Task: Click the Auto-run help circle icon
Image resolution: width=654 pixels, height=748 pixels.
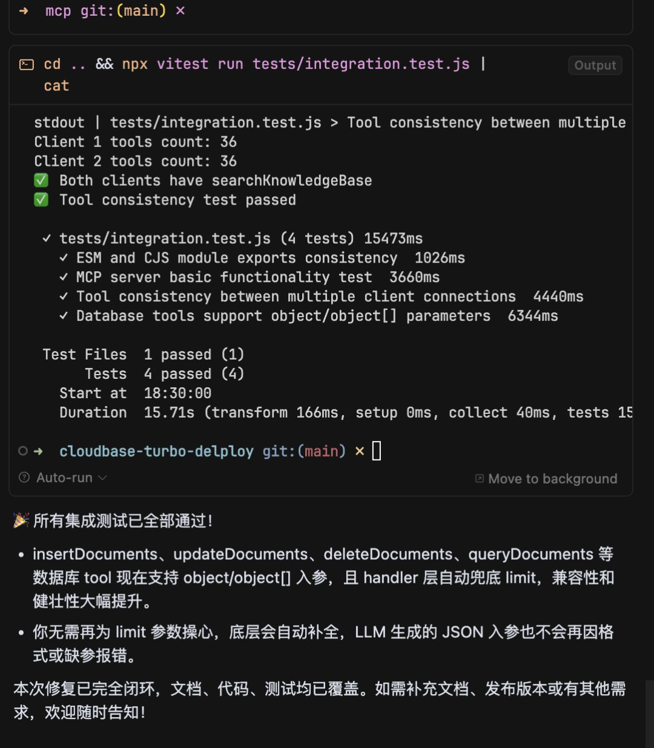Action: click(24, 477)
